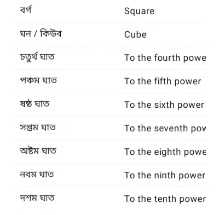The width and height of the screenshot is (219, 215).
Task: Select the পঞ্চম ঘাত term
Action: (x=38, y=80)
